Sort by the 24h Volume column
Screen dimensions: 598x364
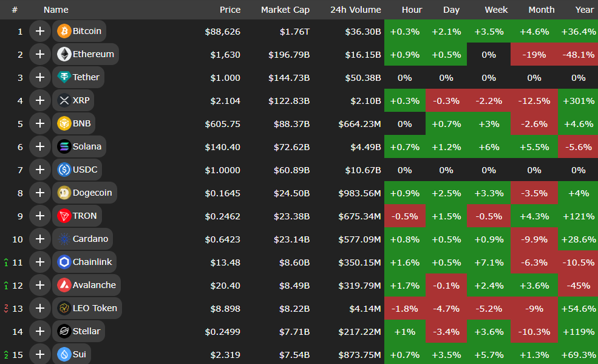[x=355, y=10]
